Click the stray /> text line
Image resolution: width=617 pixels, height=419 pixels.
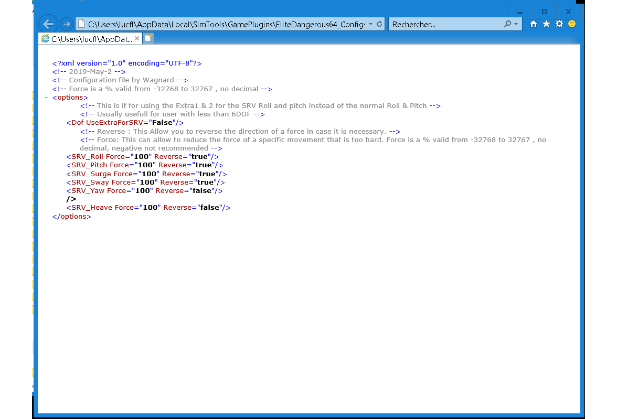(x=71, y=199)
